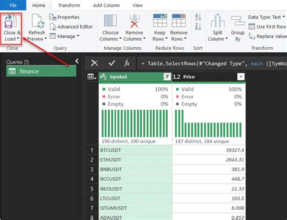The height and width of the screenshot is (220, 287).
Task: Click the Keep Rows icon
Action: [160, 21]
